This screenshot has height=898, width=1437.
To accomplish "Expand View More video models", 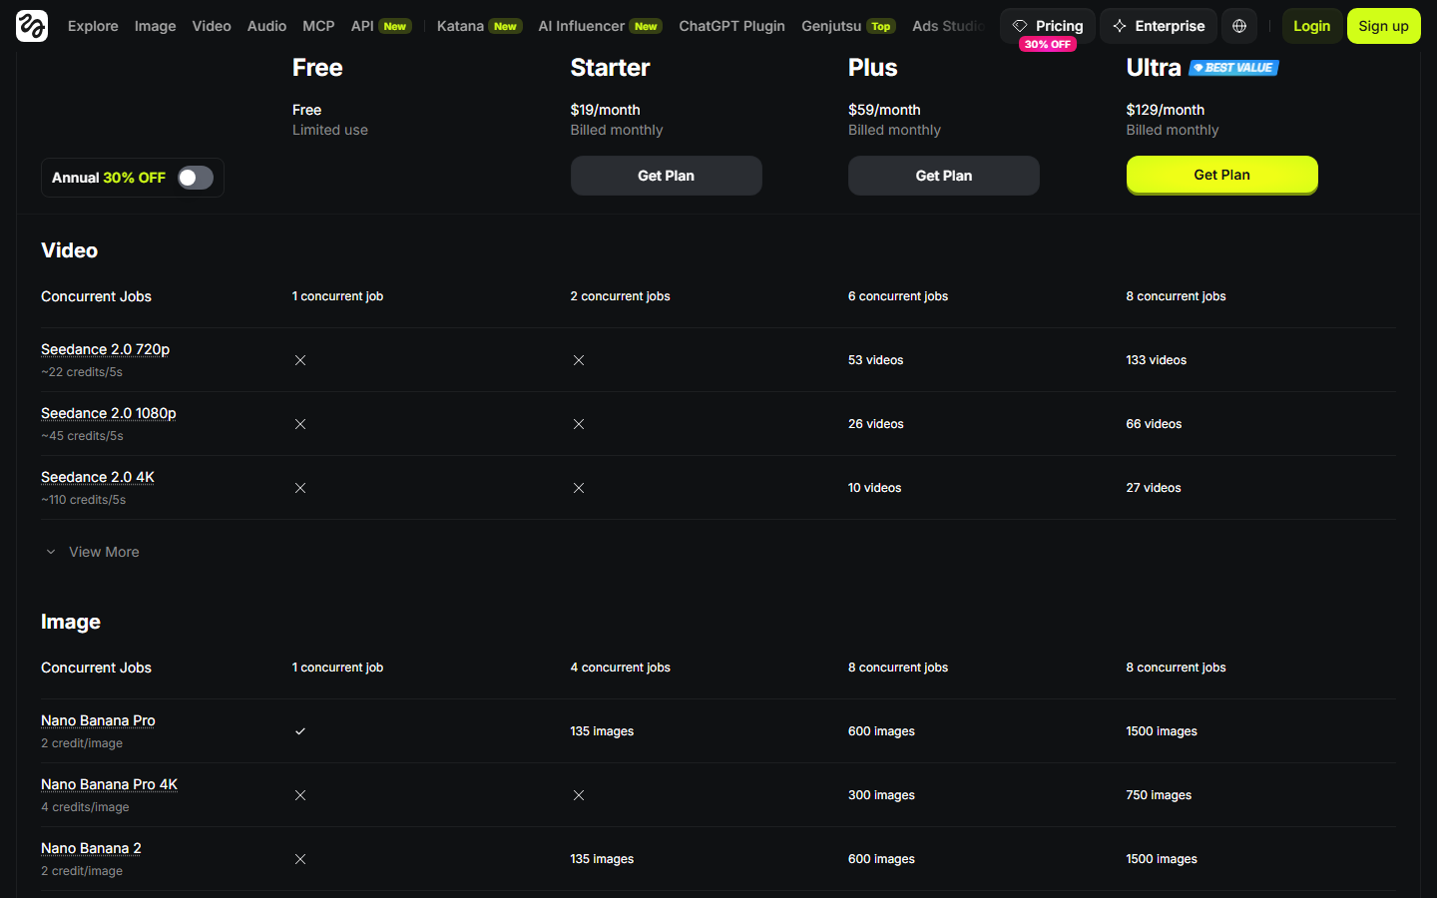I will 93,552.
